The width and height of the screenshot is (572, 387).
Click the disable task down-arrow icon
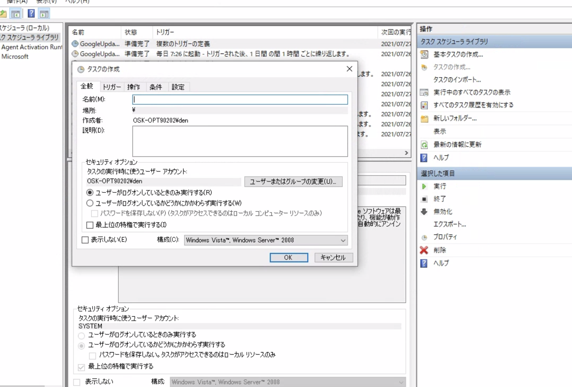click(x=424, y=212)
